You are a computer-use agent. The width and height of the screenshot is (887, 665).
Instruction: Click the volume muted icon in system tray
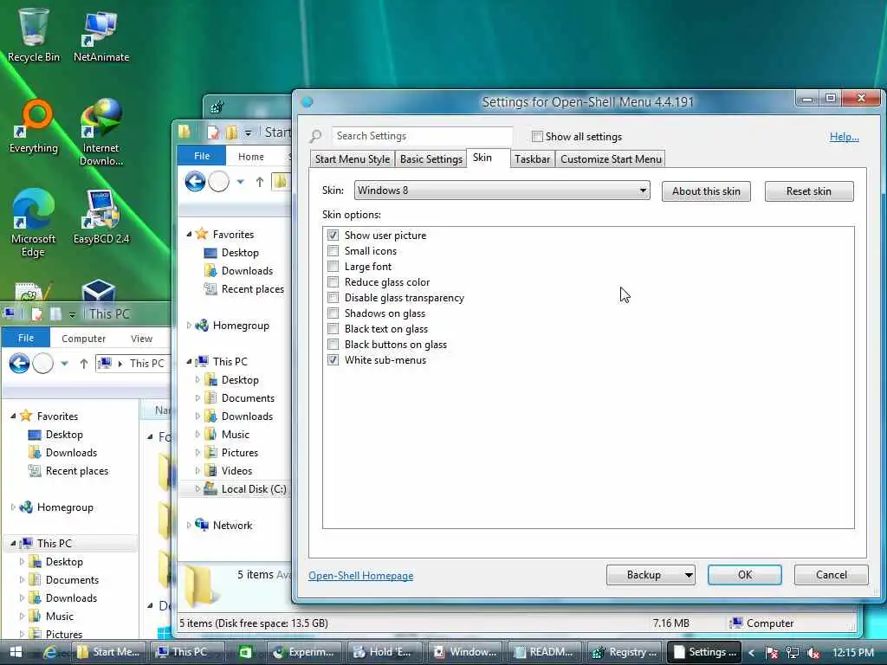pos(813,653)
